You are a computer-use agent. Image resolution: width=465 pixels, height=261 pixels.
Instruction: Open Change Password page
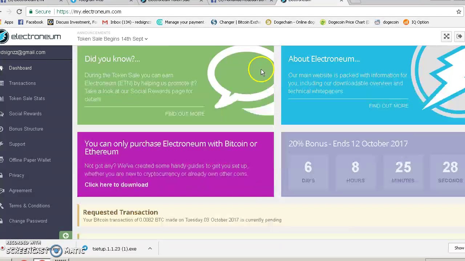click(28, 221)
